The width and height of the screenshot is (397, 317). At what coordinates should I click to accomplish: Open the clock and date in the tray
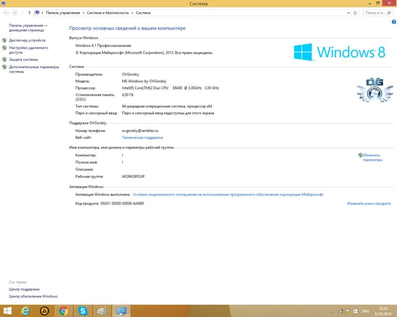pyautogui.click(x=383, y=311)
